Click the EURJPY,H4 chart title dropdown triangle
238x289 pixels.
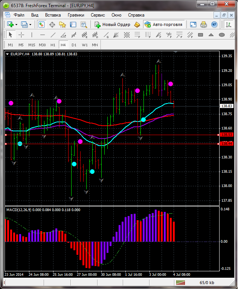tap(8, 54)
